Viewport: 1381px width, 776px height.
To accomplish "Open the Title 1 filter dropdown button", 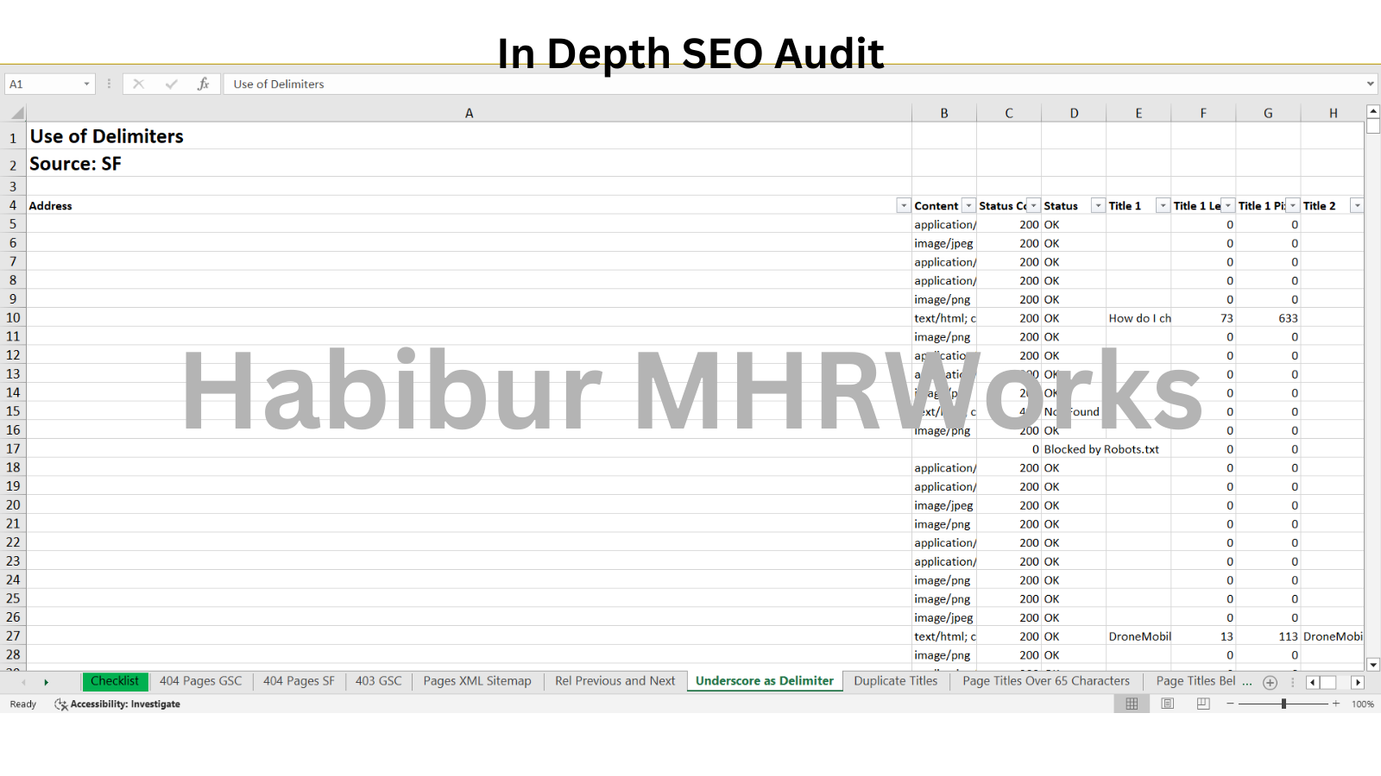I will [1163, 206].
